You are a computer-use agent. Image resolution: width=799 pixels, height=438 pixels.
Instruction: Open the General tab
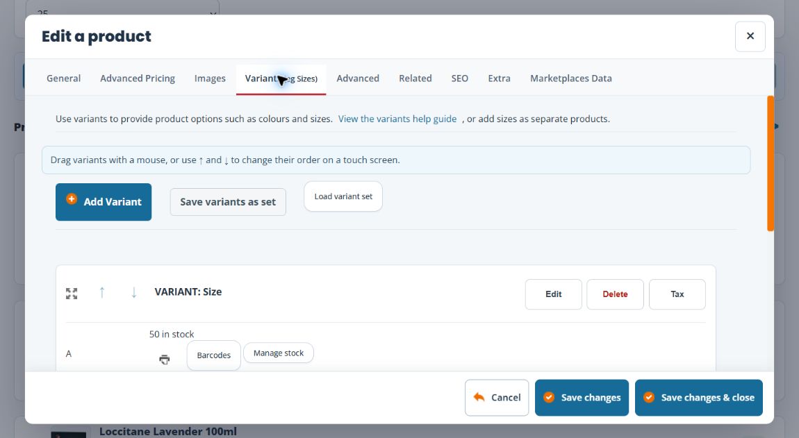64,78
